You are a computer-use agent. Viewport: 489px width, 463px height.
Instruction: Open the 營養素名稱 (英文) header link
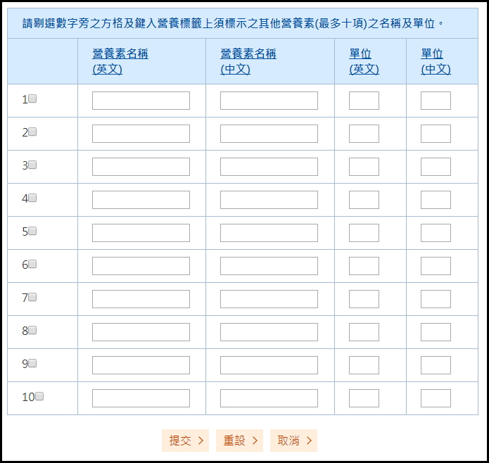120,61
